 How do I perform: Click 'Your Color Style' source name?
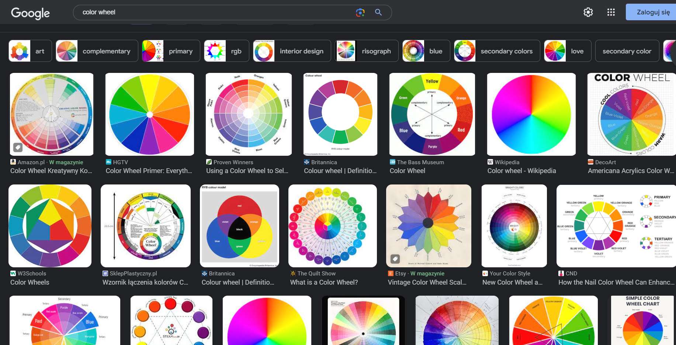click(x=510, y=274)
